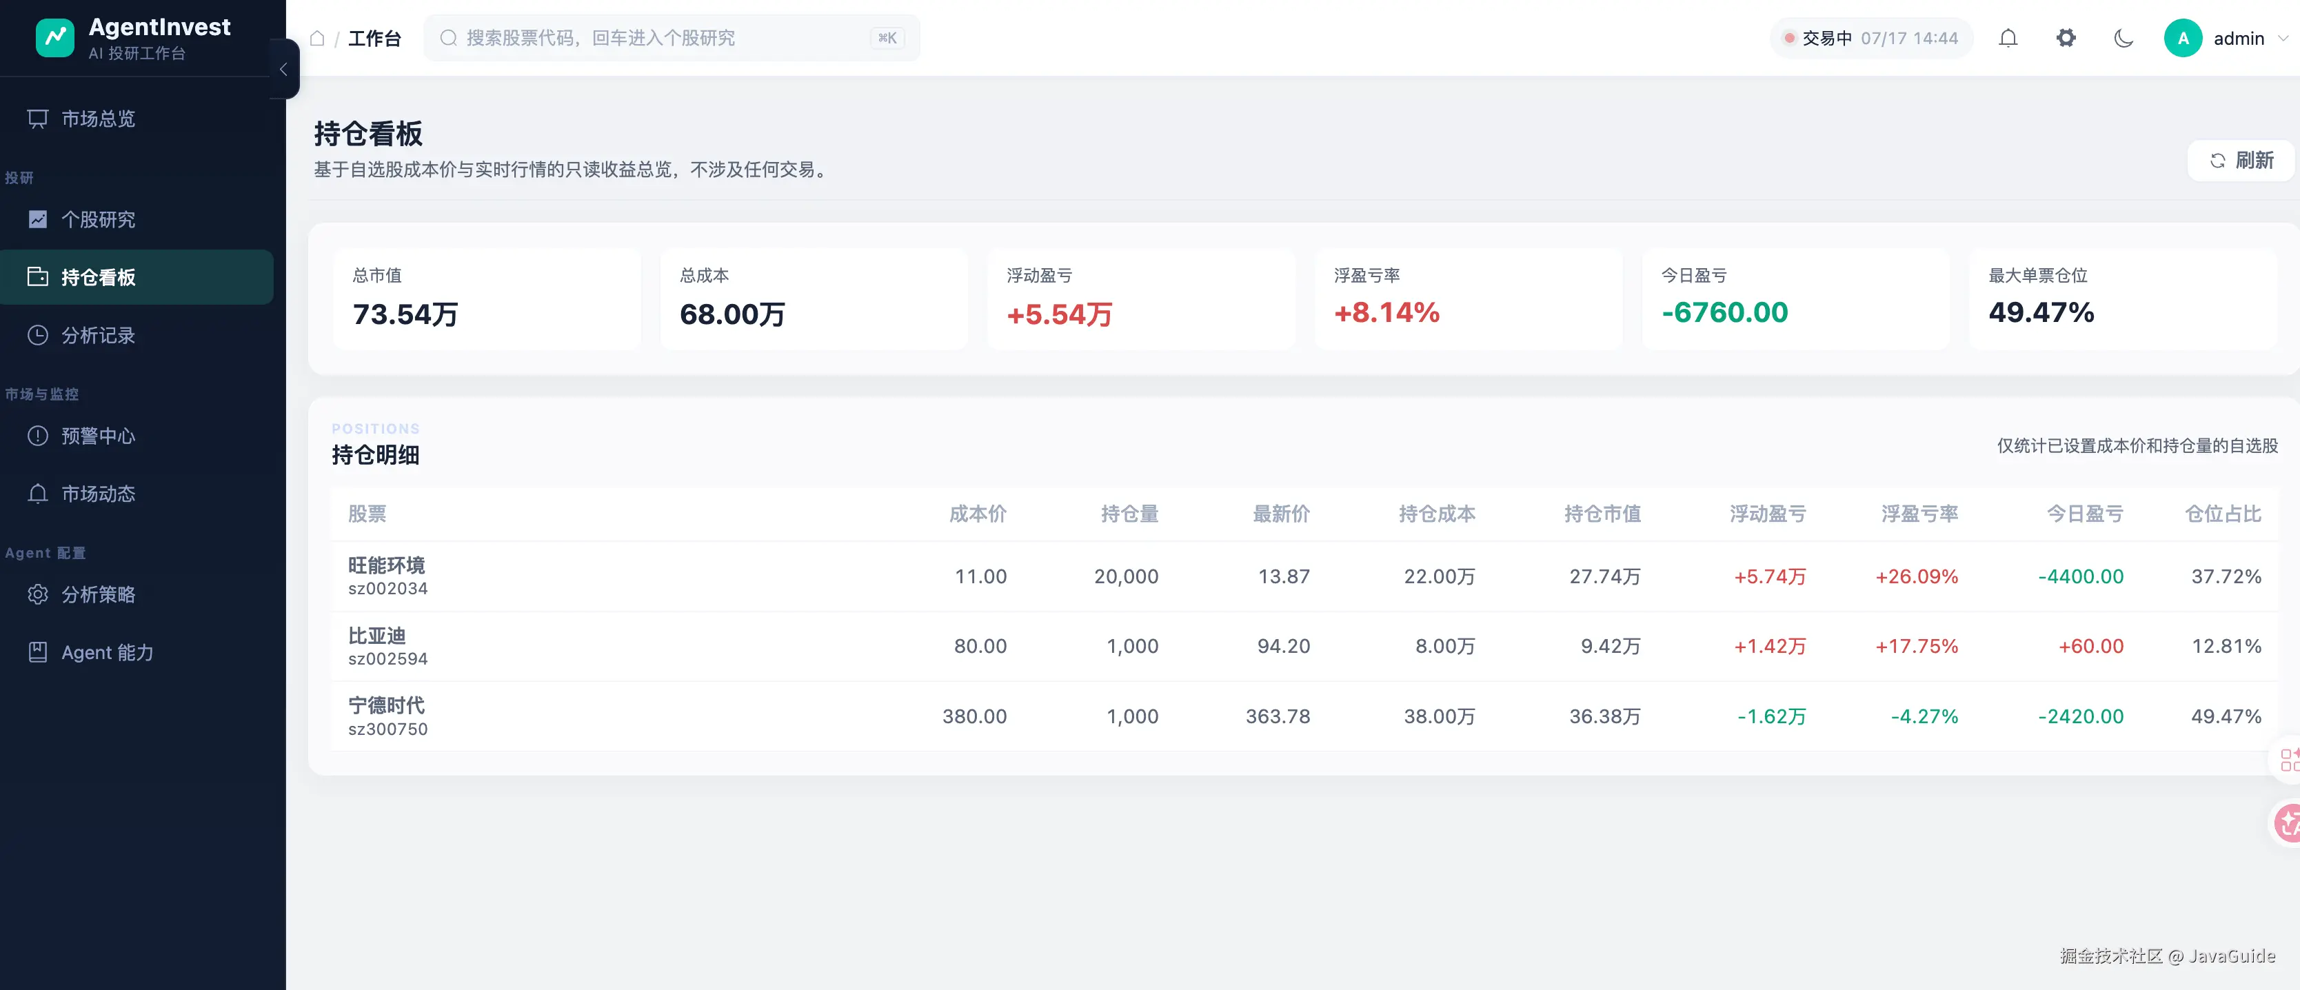Click the 持仓成本 column header
The width and height of the screenshot is (2300, 990).
coord(1437,514)
